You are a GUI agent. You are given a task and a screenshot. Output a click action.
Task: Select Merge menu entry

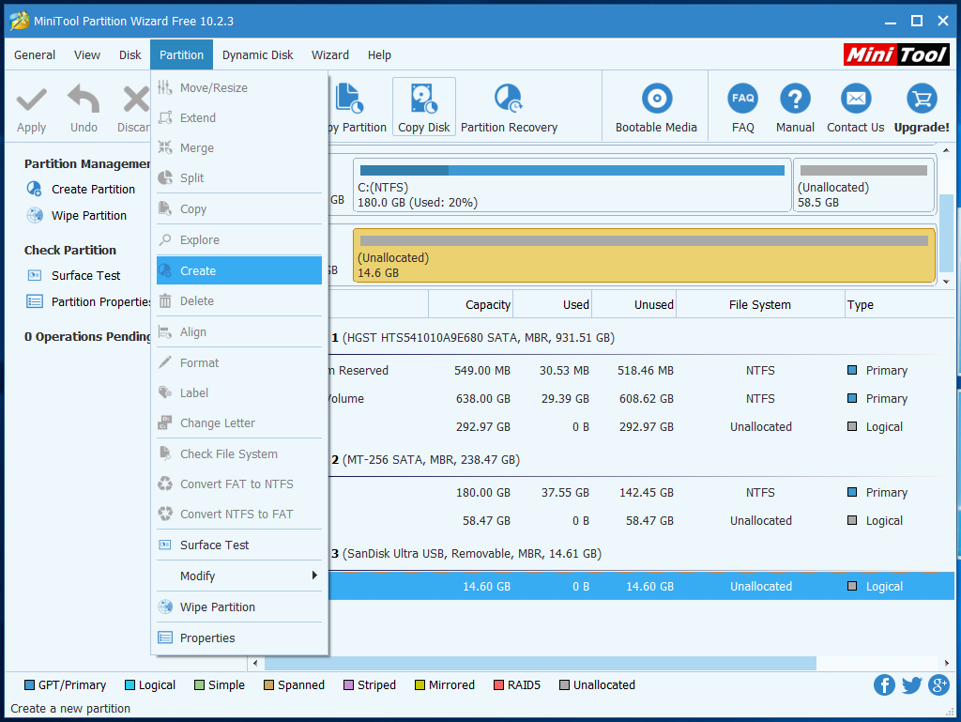coord(239,148)
